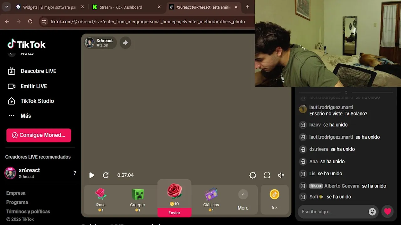Click lauti.rodriguez.marti commenter avatar
Screen dimensions: 401x225
click(303, 109)
